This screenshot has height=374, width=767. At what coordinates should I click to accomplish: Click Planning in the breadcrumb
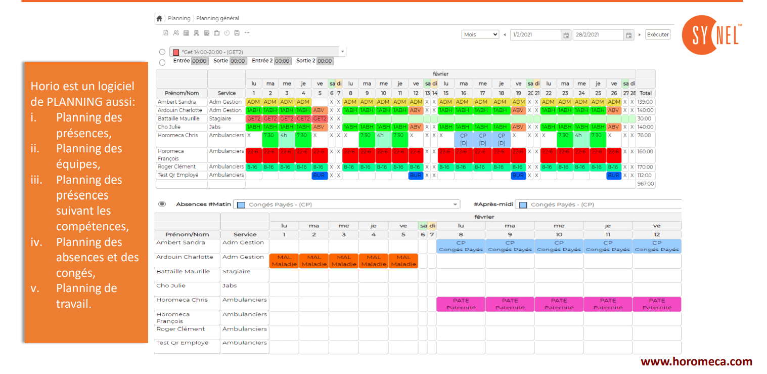click(179, 18)
